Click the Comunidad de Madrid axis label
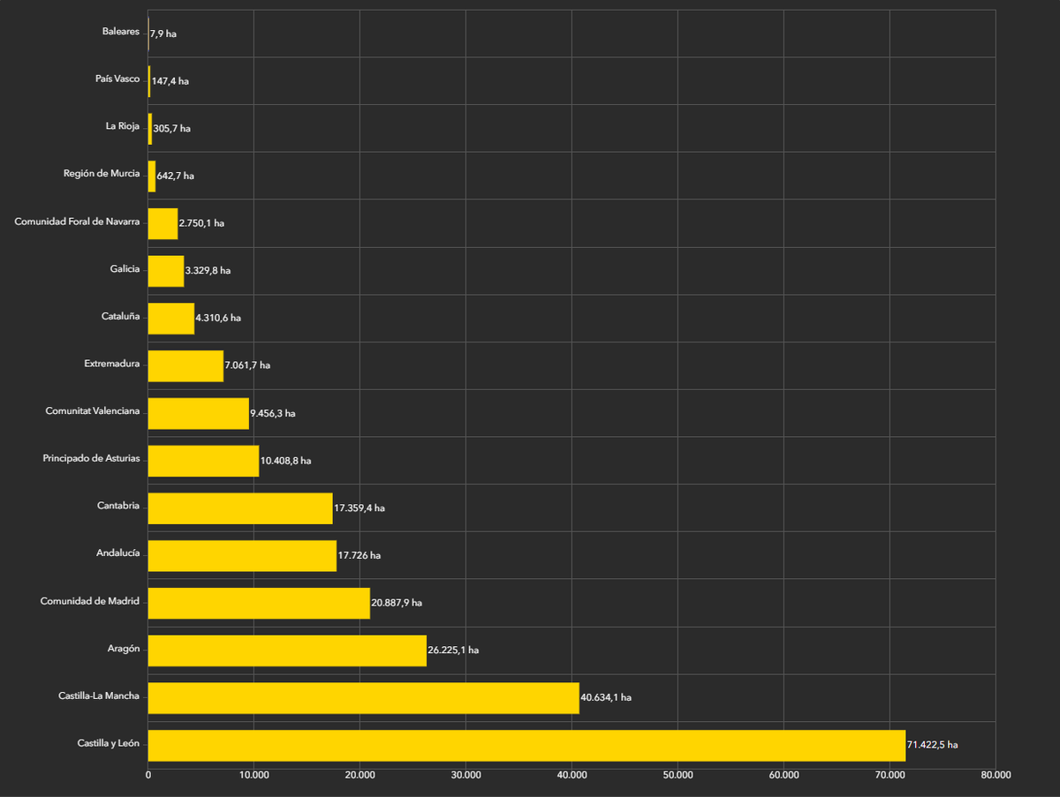The image size is (1060, 797). (90, 601)
